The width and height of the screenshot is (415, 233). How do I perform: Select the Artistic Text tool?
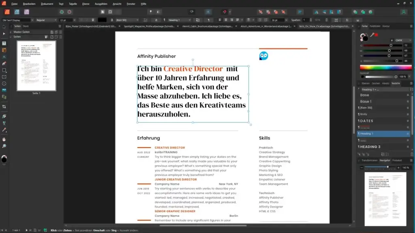[4, 57]
